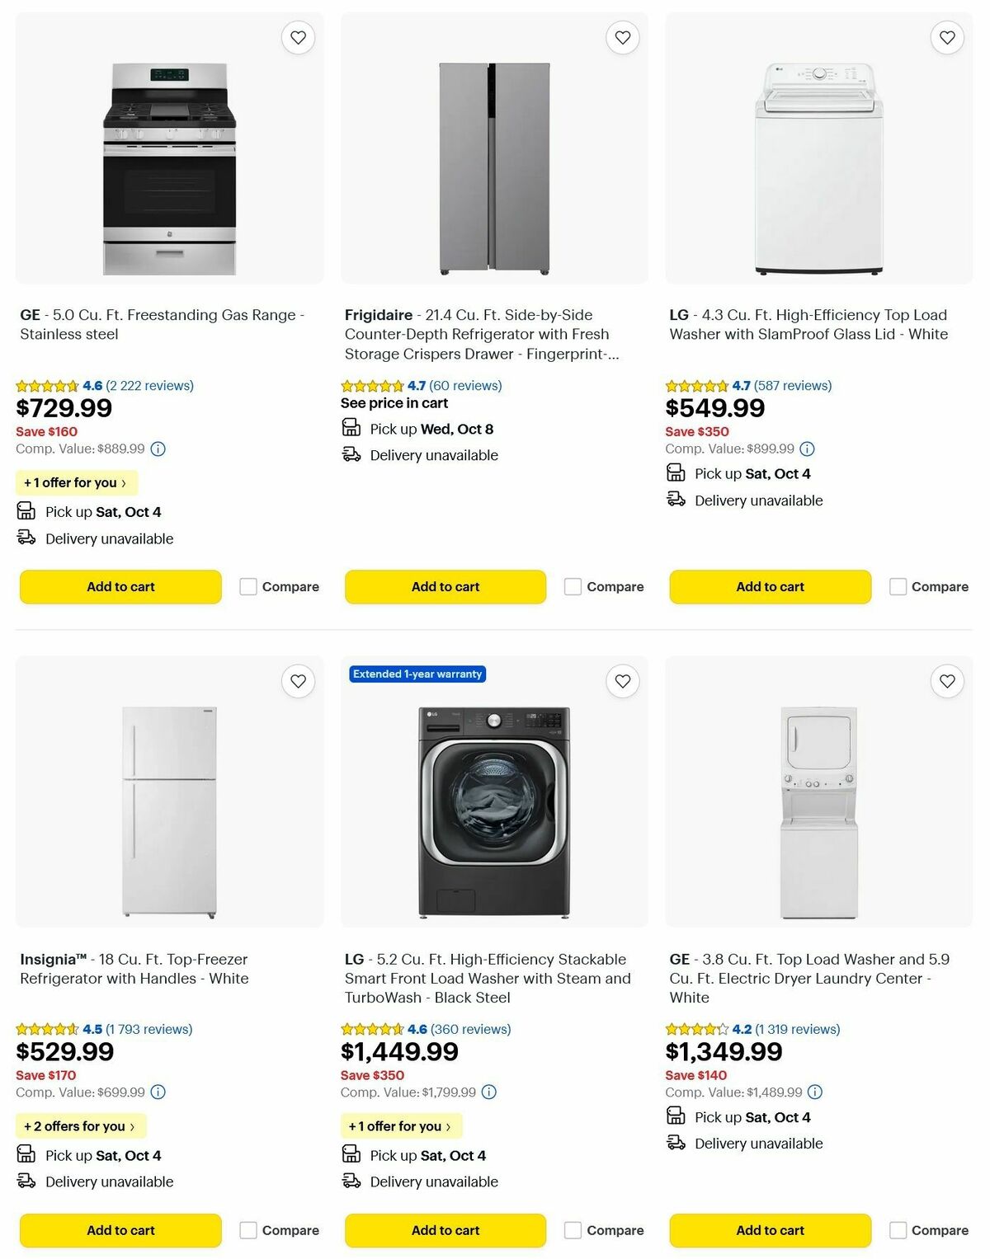Add the LG top load washer to cart

(x=769, y=586)
